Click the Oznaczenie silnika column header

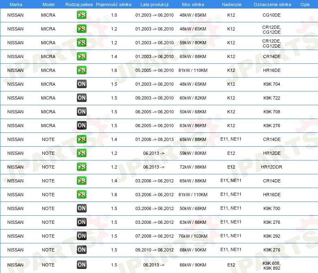272,4
